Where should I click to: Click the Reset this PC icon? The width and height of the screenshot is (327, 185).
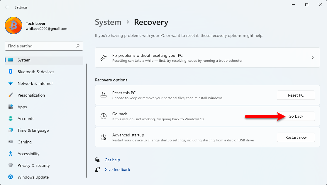point(104,95)
